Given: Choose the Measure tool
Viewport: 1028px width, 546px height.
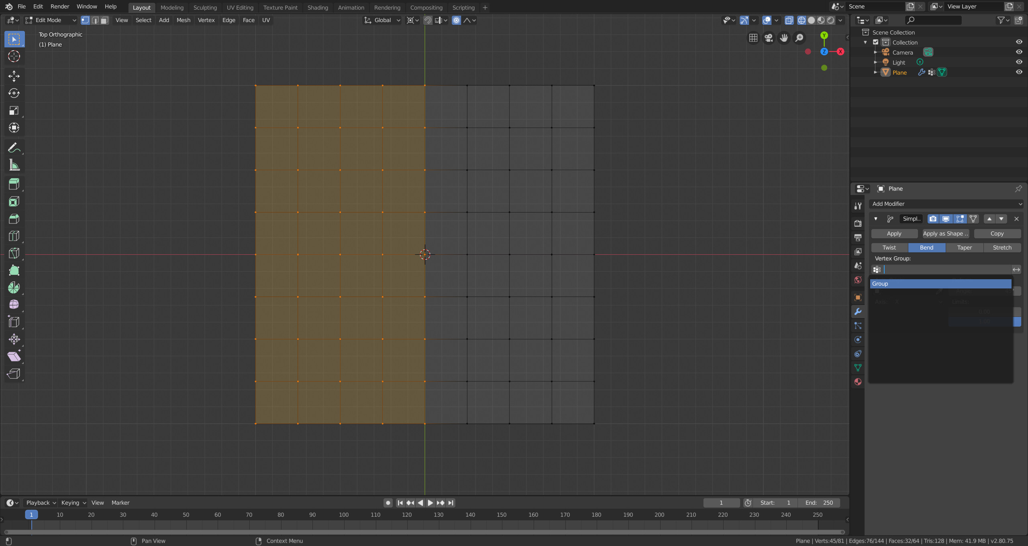Looking at the screenshot, I should pyautogui.click(x=14, y=165).
